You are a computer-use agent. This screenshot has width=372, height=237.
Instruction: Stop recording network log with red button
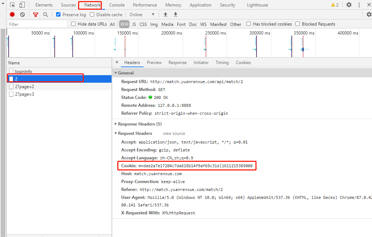[x=12, y=14]
